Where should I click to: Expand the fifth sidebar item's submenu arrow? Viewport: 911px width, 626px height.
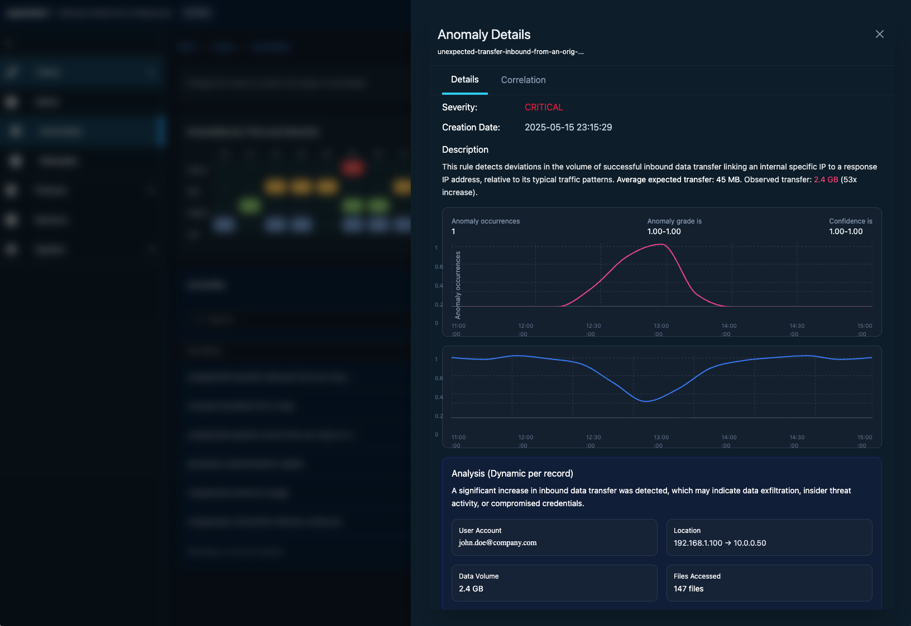click(151, 190)
